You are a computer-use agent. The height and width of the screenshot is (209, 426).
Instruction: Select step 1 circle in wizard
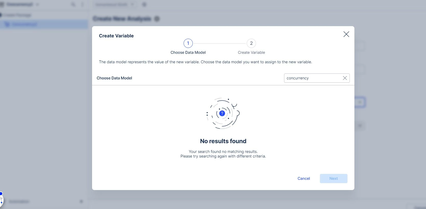click(188, 43)
